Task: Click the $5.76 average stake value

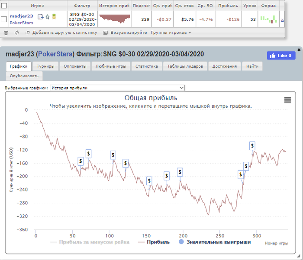Action: (187, 20)
